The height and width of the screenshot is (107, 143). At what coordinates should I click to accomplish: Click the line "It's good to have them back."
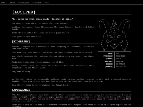pyautogui.click(x=27, y=37)
